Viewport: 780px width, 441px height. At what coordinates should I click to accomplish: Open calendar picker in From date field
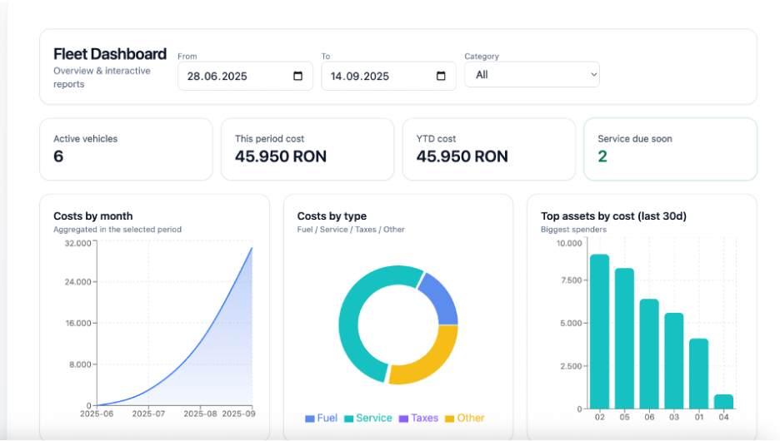pyautogui.click(x=298, y=77)
